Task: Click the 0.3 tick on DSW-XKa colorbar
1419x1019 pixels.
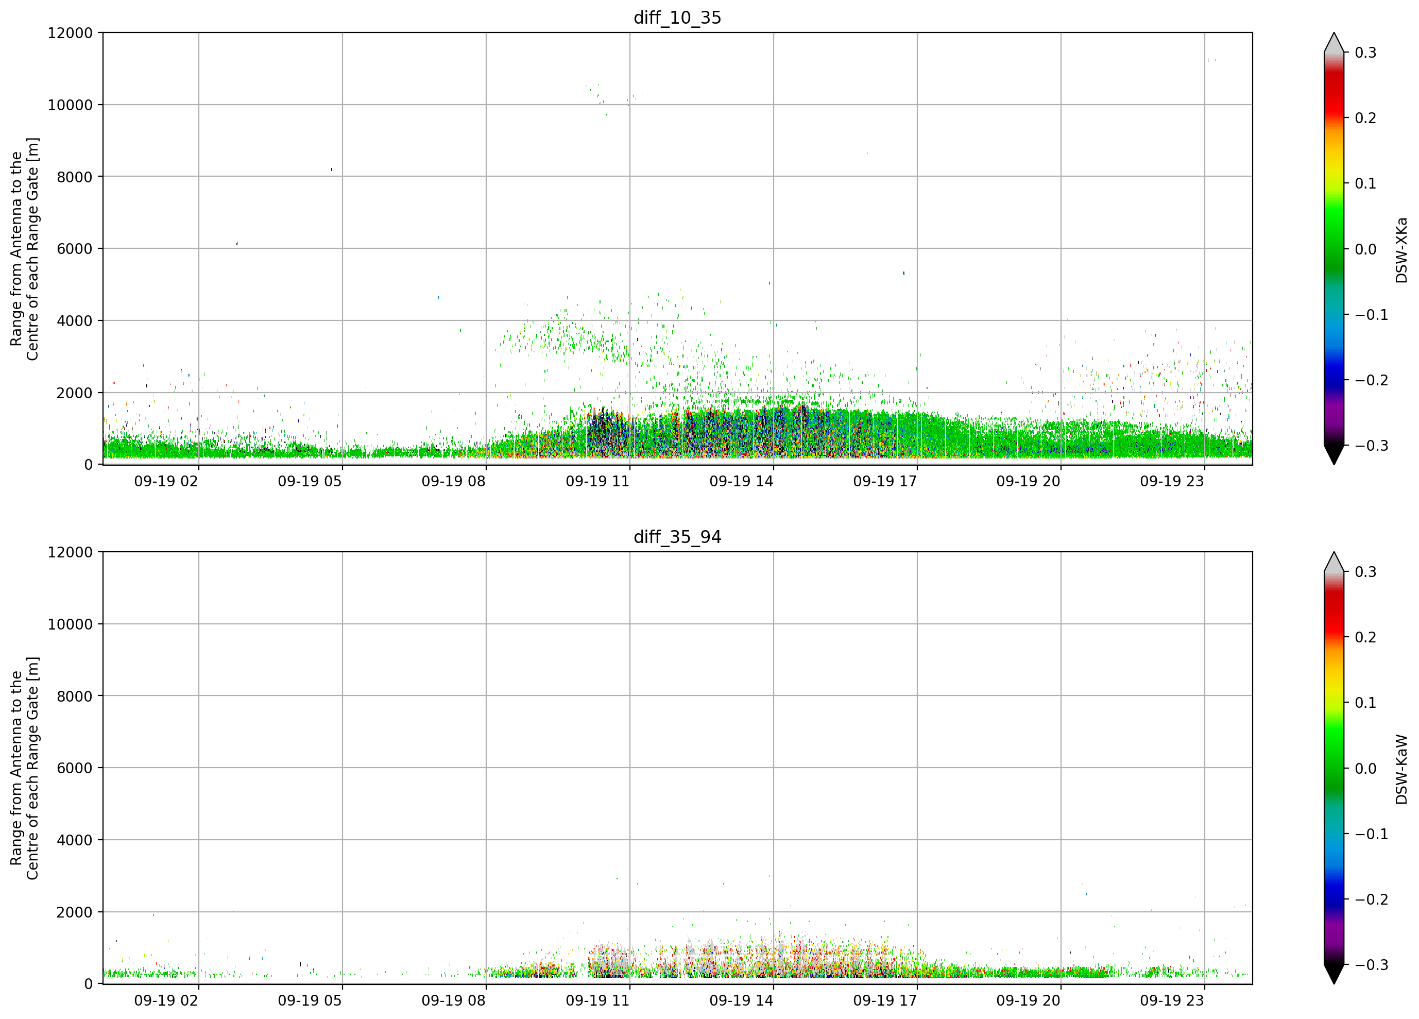Action: (1365, 53)
